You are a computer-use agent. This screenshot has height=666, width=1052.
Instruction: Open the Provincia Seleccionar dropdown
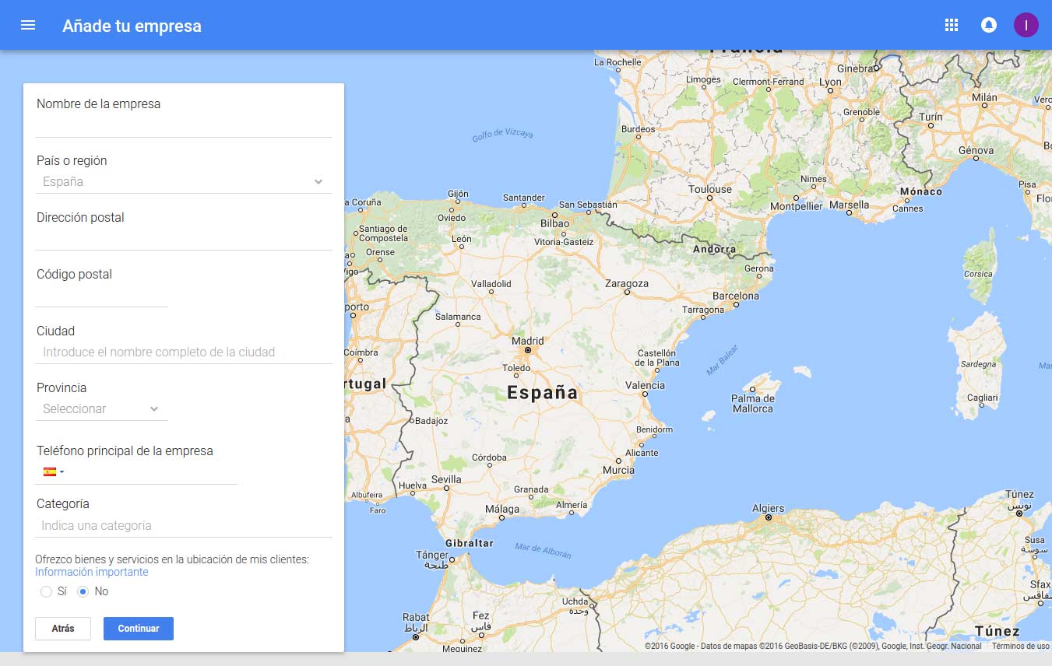pos(101,408)
